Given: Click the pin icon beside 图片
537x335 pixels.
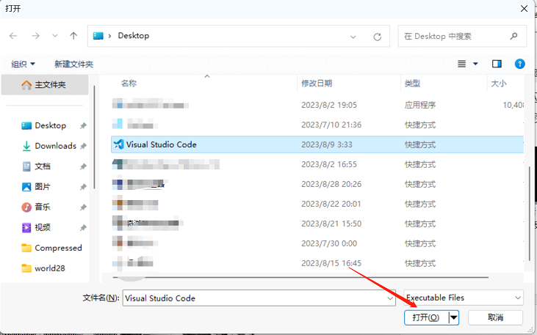Looking at the screenshot, I should tap(83, 187).
